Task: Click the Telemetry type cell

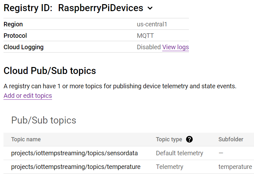Action: pyautogui.click(x=170, y=167)
